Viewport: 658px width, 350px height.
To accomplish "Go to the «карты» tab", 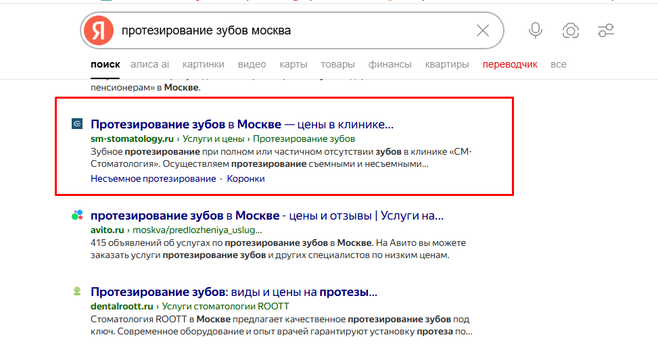I will [x=293, y=64].
